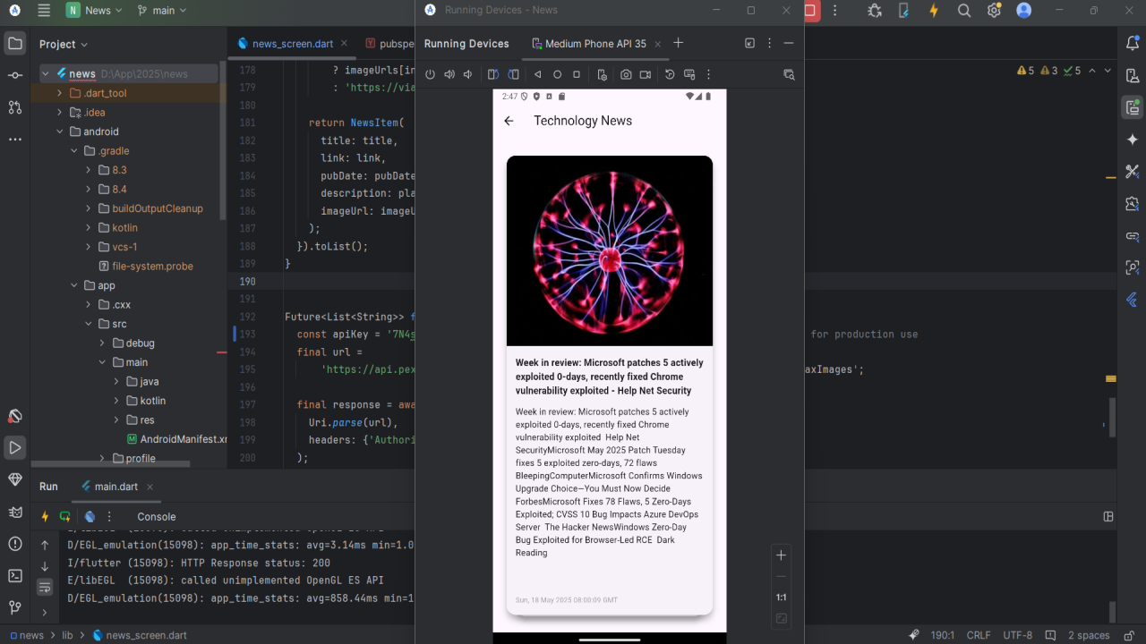The height and width of the screenshot is (644, 1146).
Task: Click the Project tree horizontal scrollbar
Action: coord(110,464)
